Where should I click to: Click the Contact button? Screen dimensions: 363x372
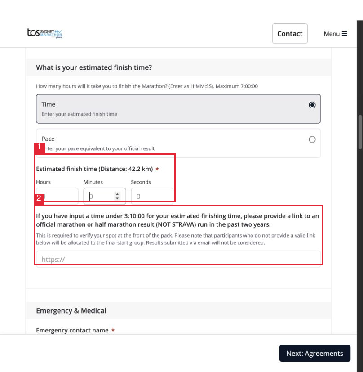click(x=290, y=33)
